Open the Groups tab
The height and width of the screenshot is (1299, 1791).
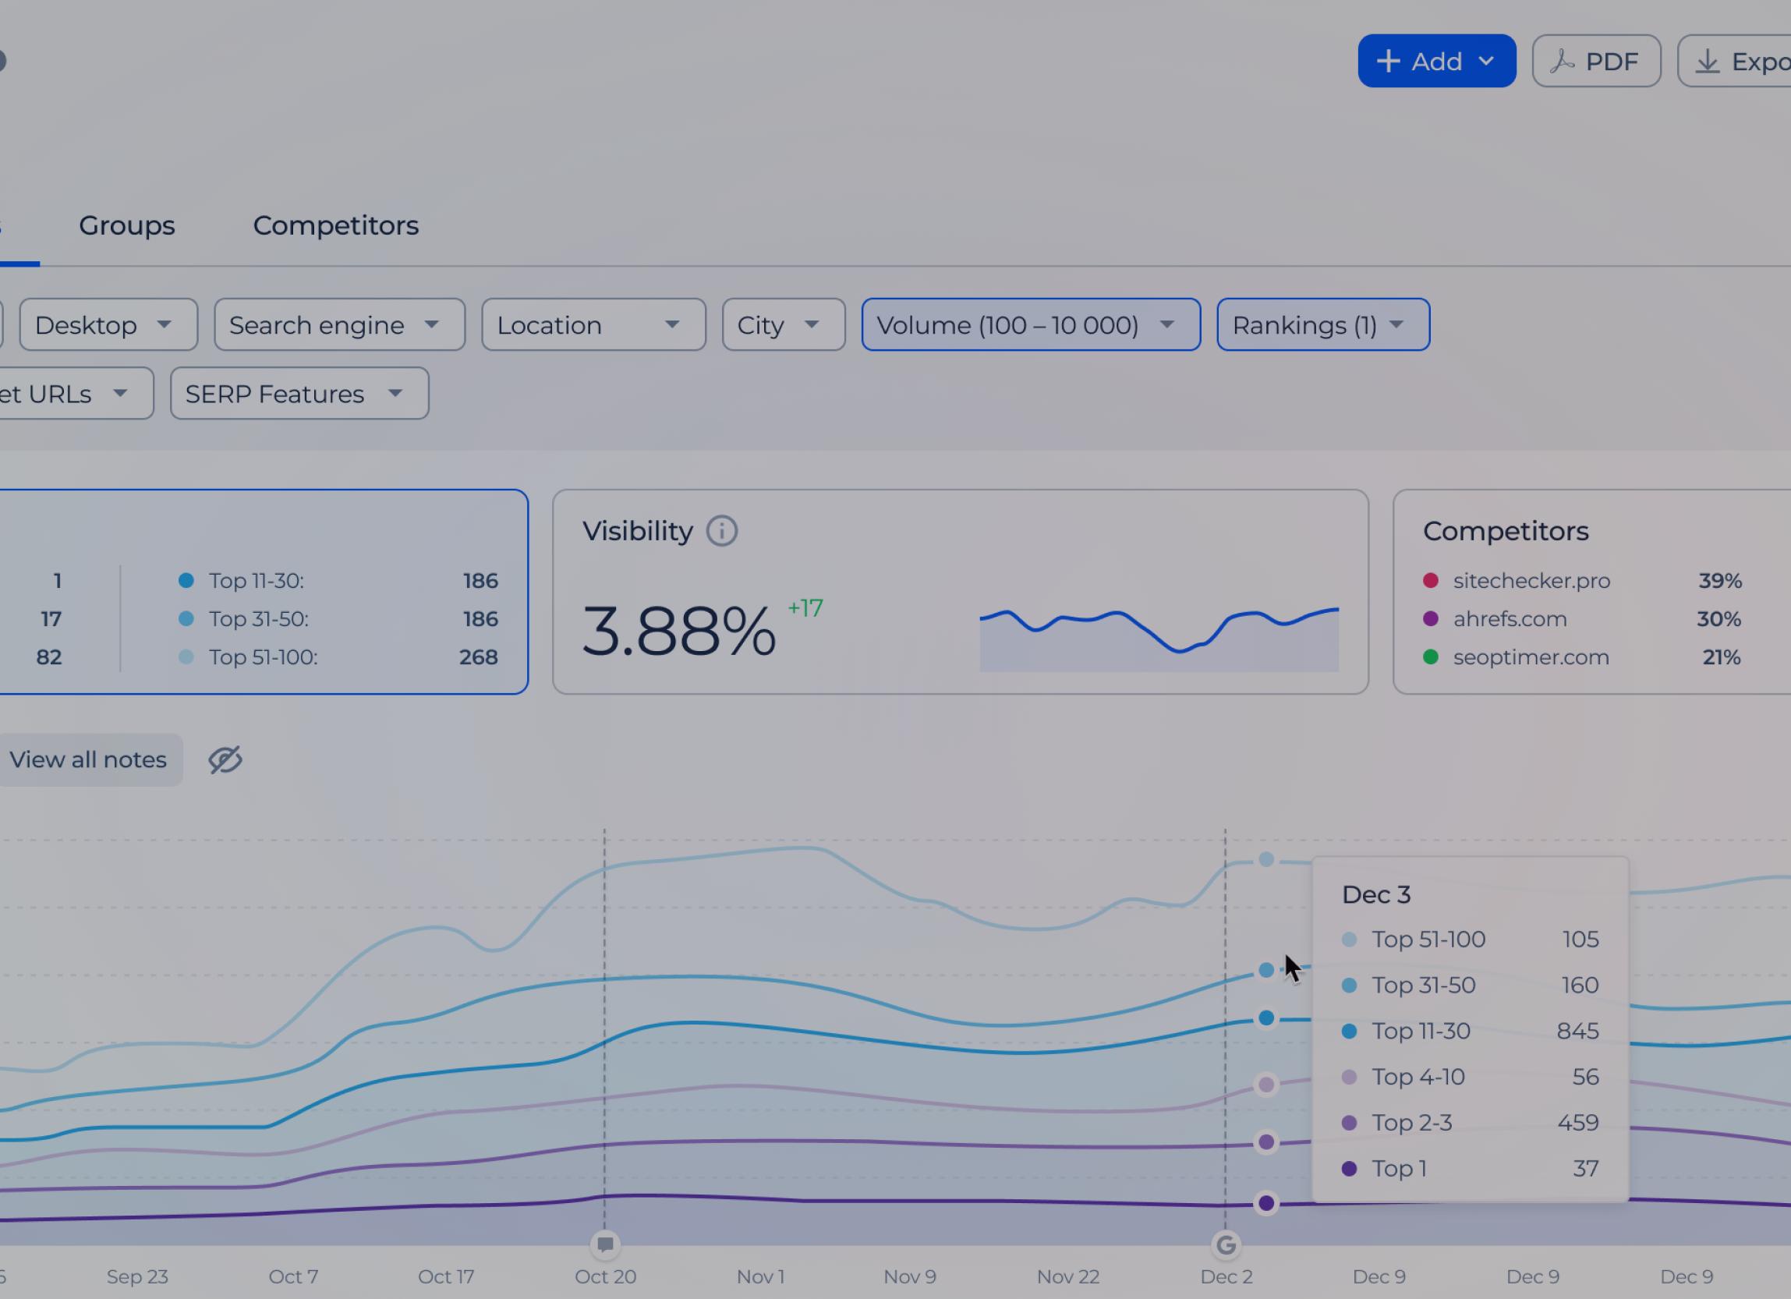tap(126, 226)
